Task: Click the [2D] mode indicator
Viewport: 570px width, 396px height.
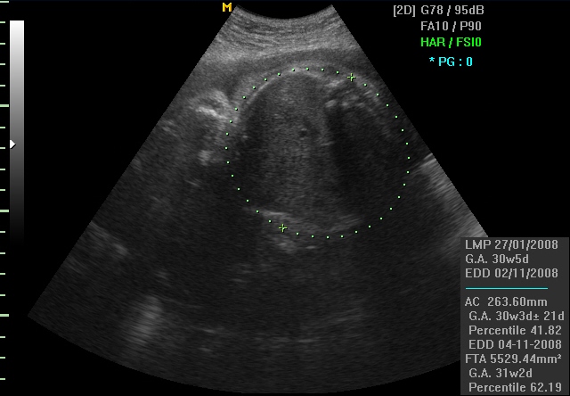Action: pos(405,11)
